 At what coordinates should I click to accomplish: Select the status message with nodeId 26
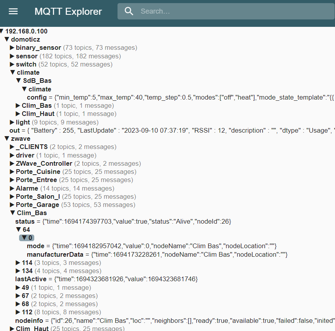click(x=123, y=221)
